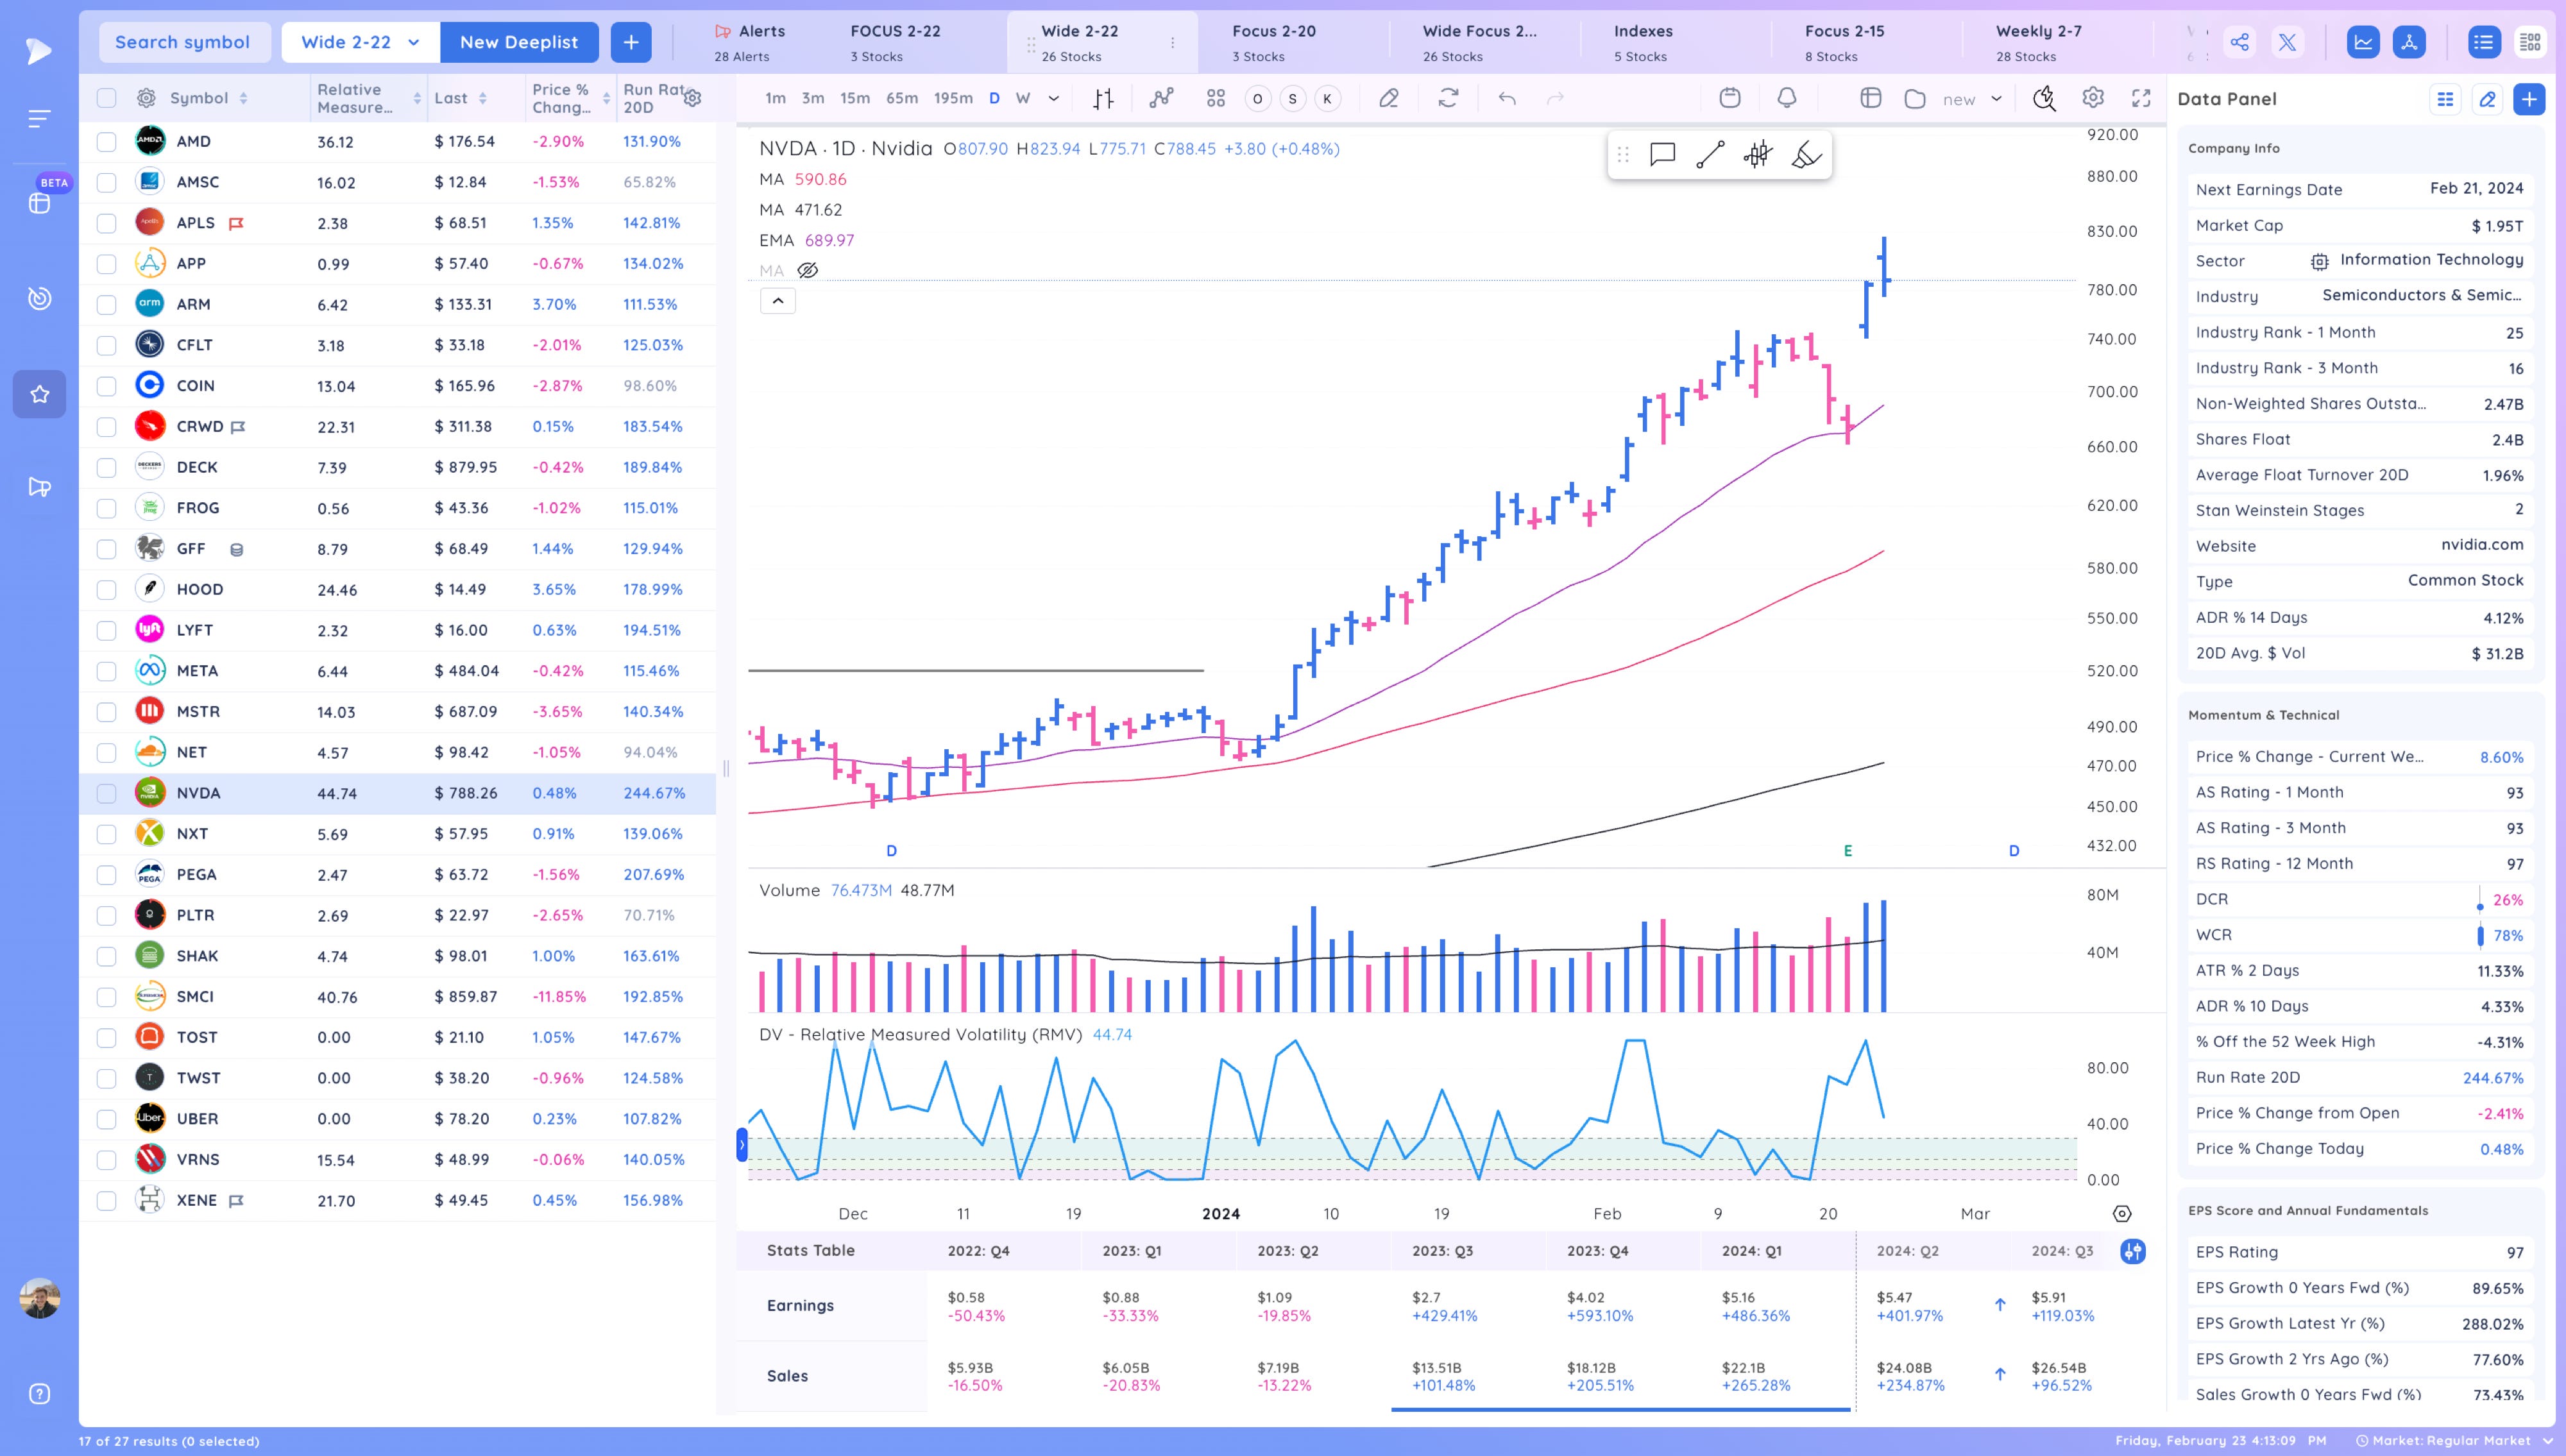Select the 15m timeframe

(x=855, y=98)
